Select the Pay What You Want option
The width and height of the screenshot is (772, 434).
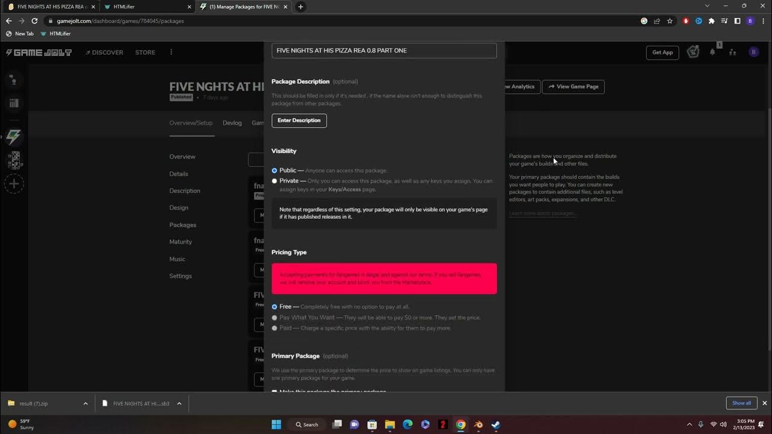274,318
